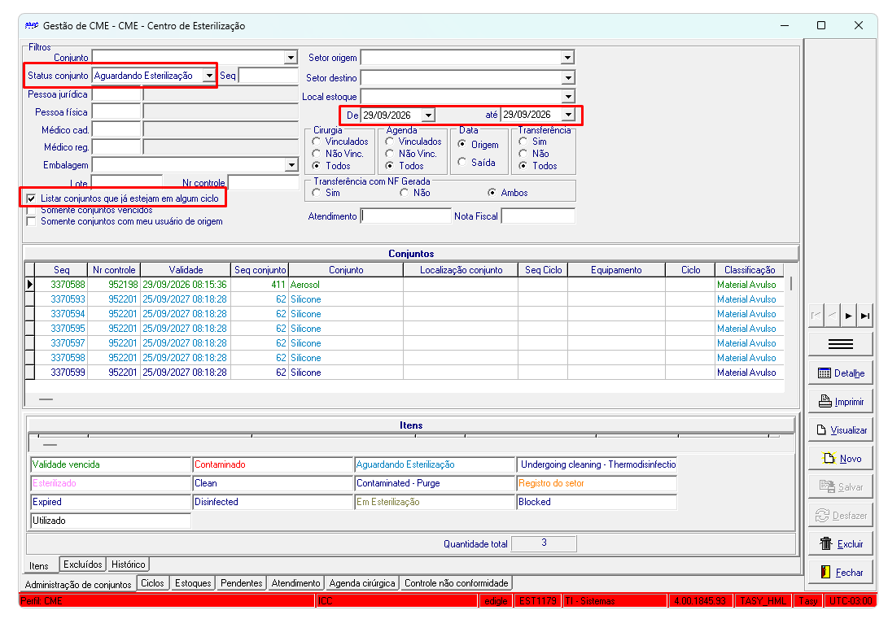Select Sim under Transferência com NF Gerada

317,193
